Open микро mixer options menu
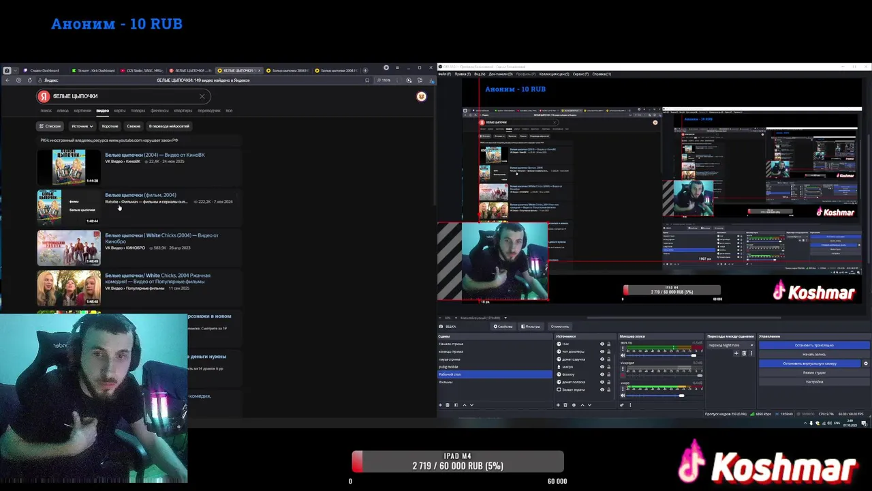This screenshot has height=491, width=872. click(x=623, y=388)
